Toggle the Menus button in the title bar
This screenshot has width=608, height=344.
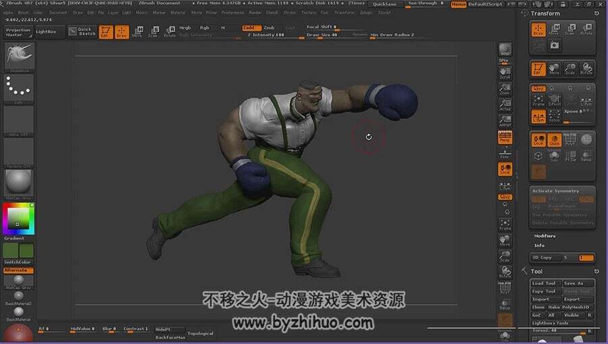[x=458, y=4]
